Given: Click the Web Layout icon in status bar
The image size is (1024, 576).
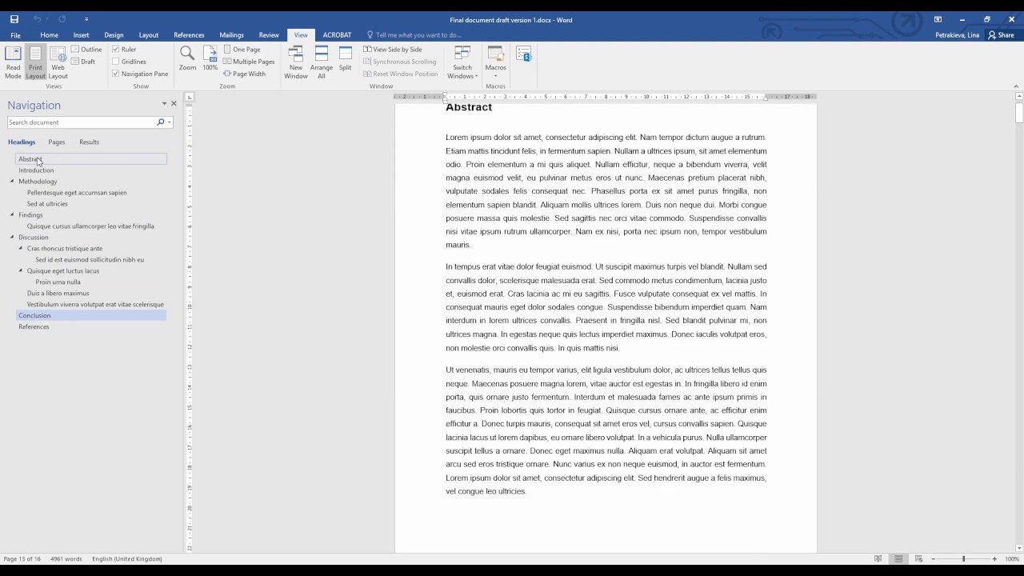Looking at the screenshot, I should click(918, 558).
